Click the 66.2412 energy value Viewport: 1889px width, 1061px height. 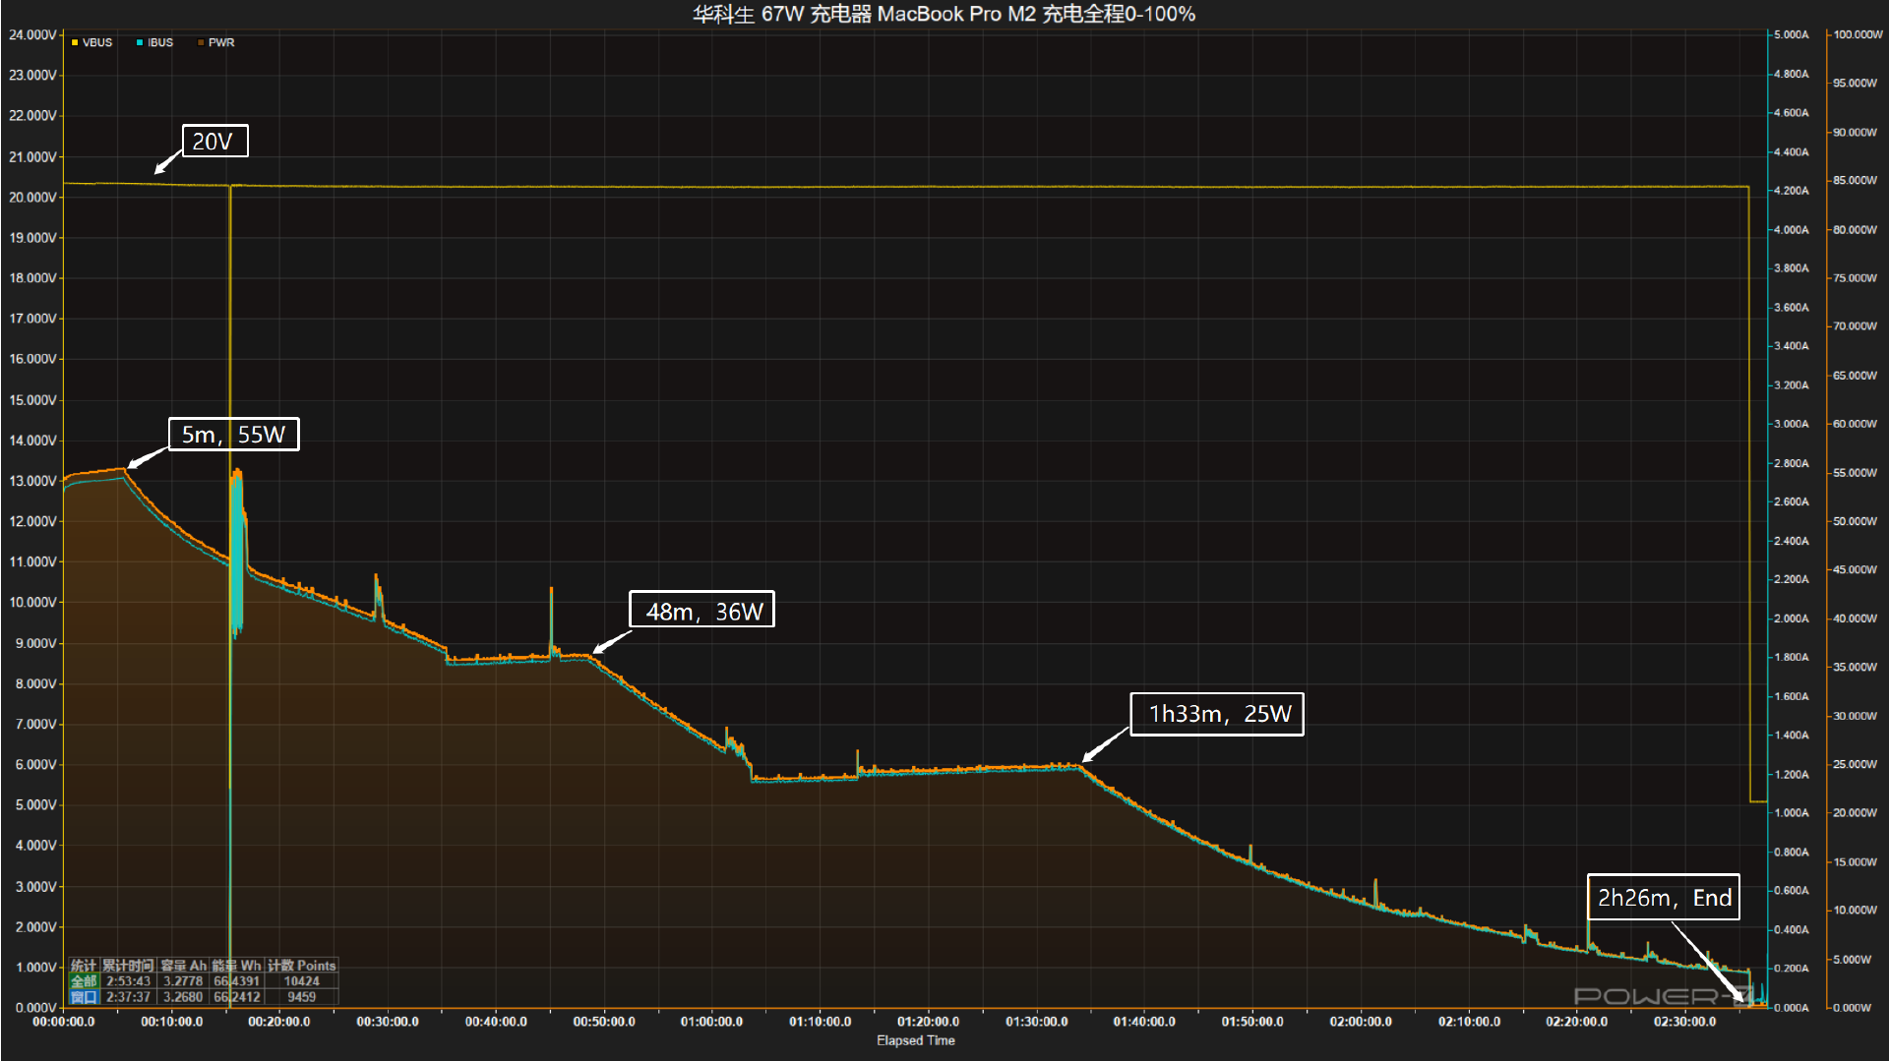tap(236, 997)
